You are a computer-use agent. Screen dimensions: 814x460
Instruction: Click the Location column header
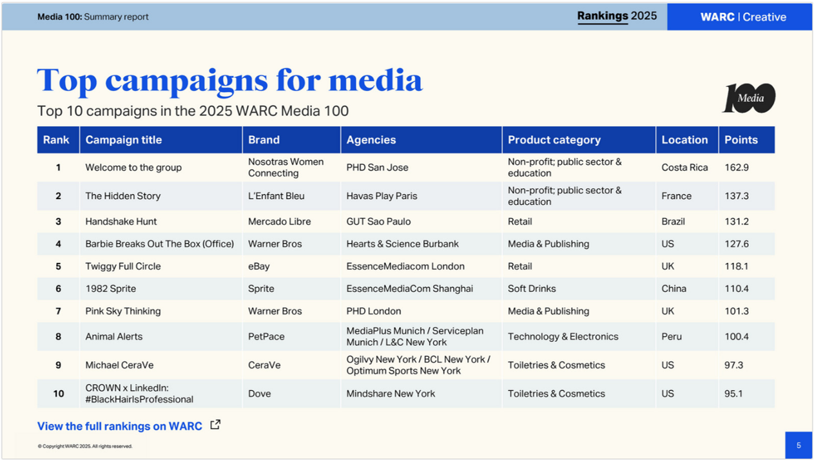pyautogui.click(x=684, y=140)
